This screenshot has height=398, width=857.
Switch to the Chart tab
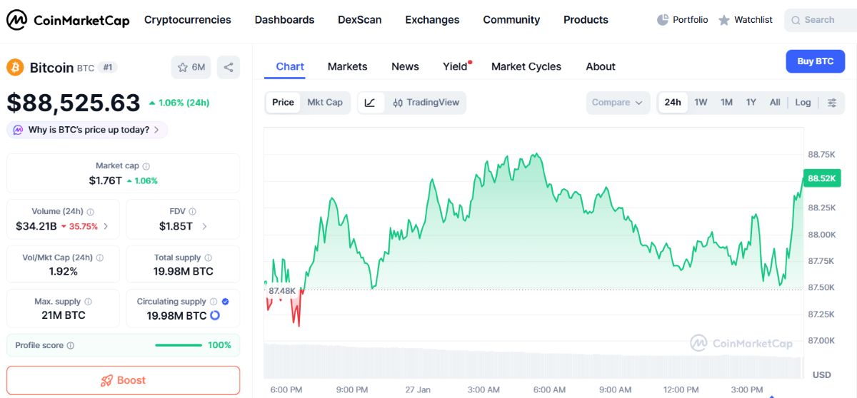[290, 66]
